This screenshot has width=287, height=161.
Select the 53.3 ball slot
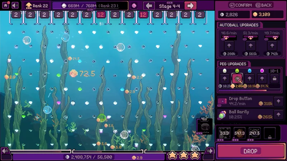[x=225, y=133]
